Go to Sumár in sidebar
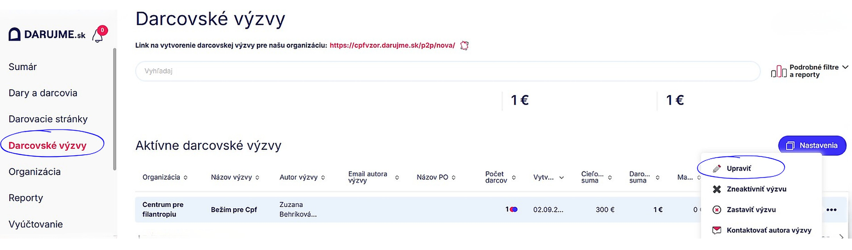Image resolution: width=852 pixels, height=250 pixels. tap(23, 67)
